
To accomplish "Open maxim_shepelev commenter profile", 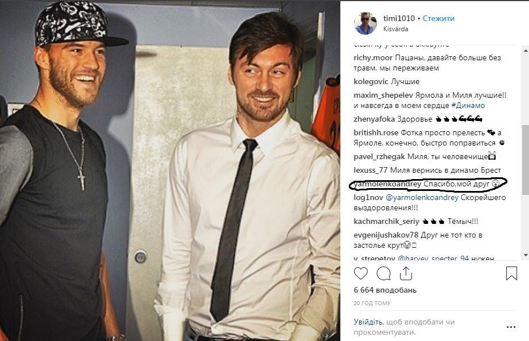I will [x=383, y=95].
